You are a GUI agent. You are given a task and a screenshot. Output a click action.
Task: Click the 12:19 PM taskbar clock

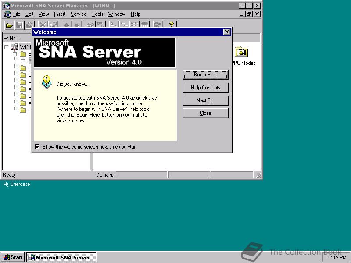point(336,258)
